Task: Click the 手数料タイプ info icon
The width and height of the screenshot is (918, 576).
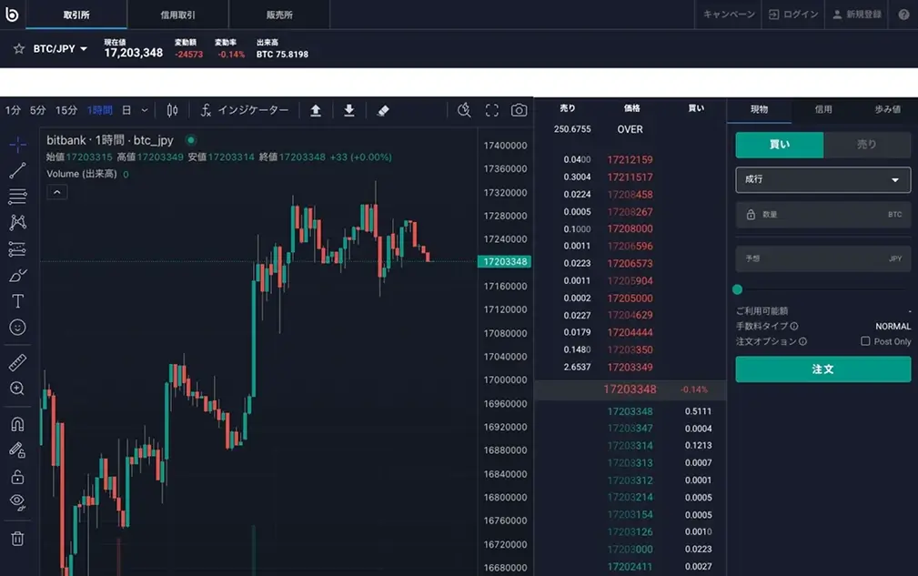Action: click(x=794, y=326)
